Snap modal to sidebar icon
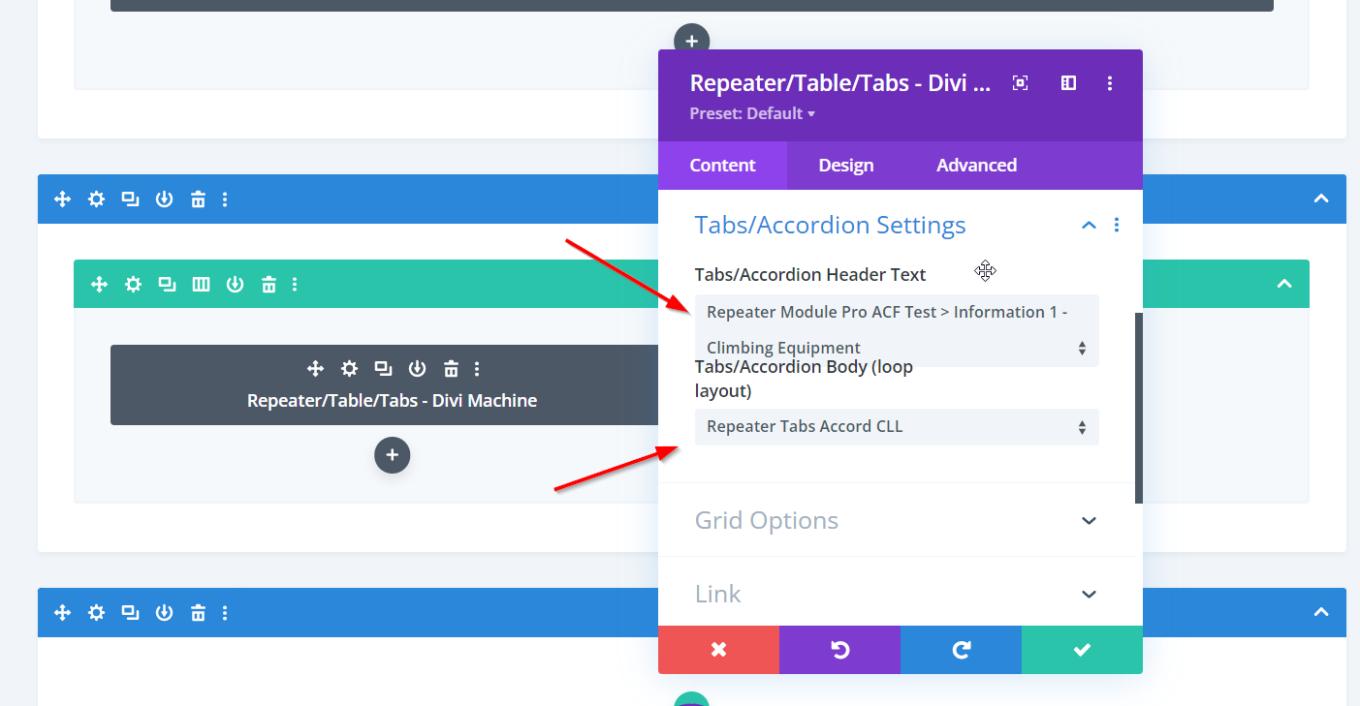 coord(1068,83)
